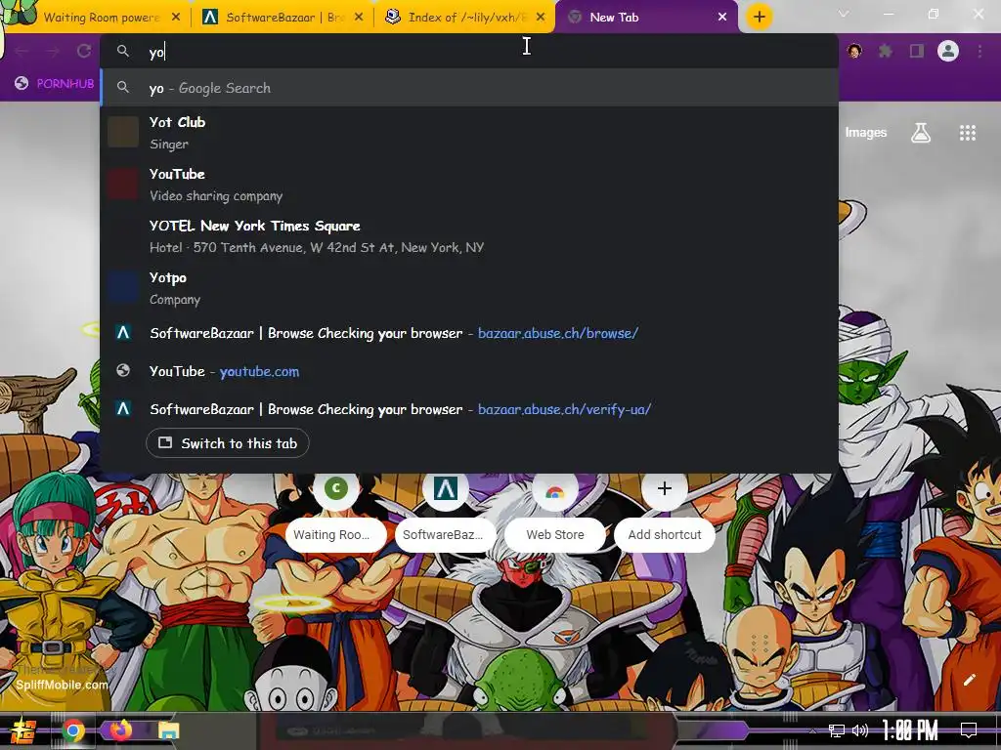Open the tab search chevron
Image resolution: width=1001 pixels, height=750 pixels.
click(x=844, y=14)
